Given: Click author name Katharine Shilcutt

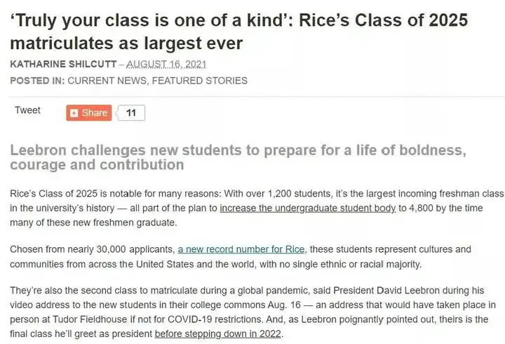Looking at the screenshot, I should click(63, 64).
